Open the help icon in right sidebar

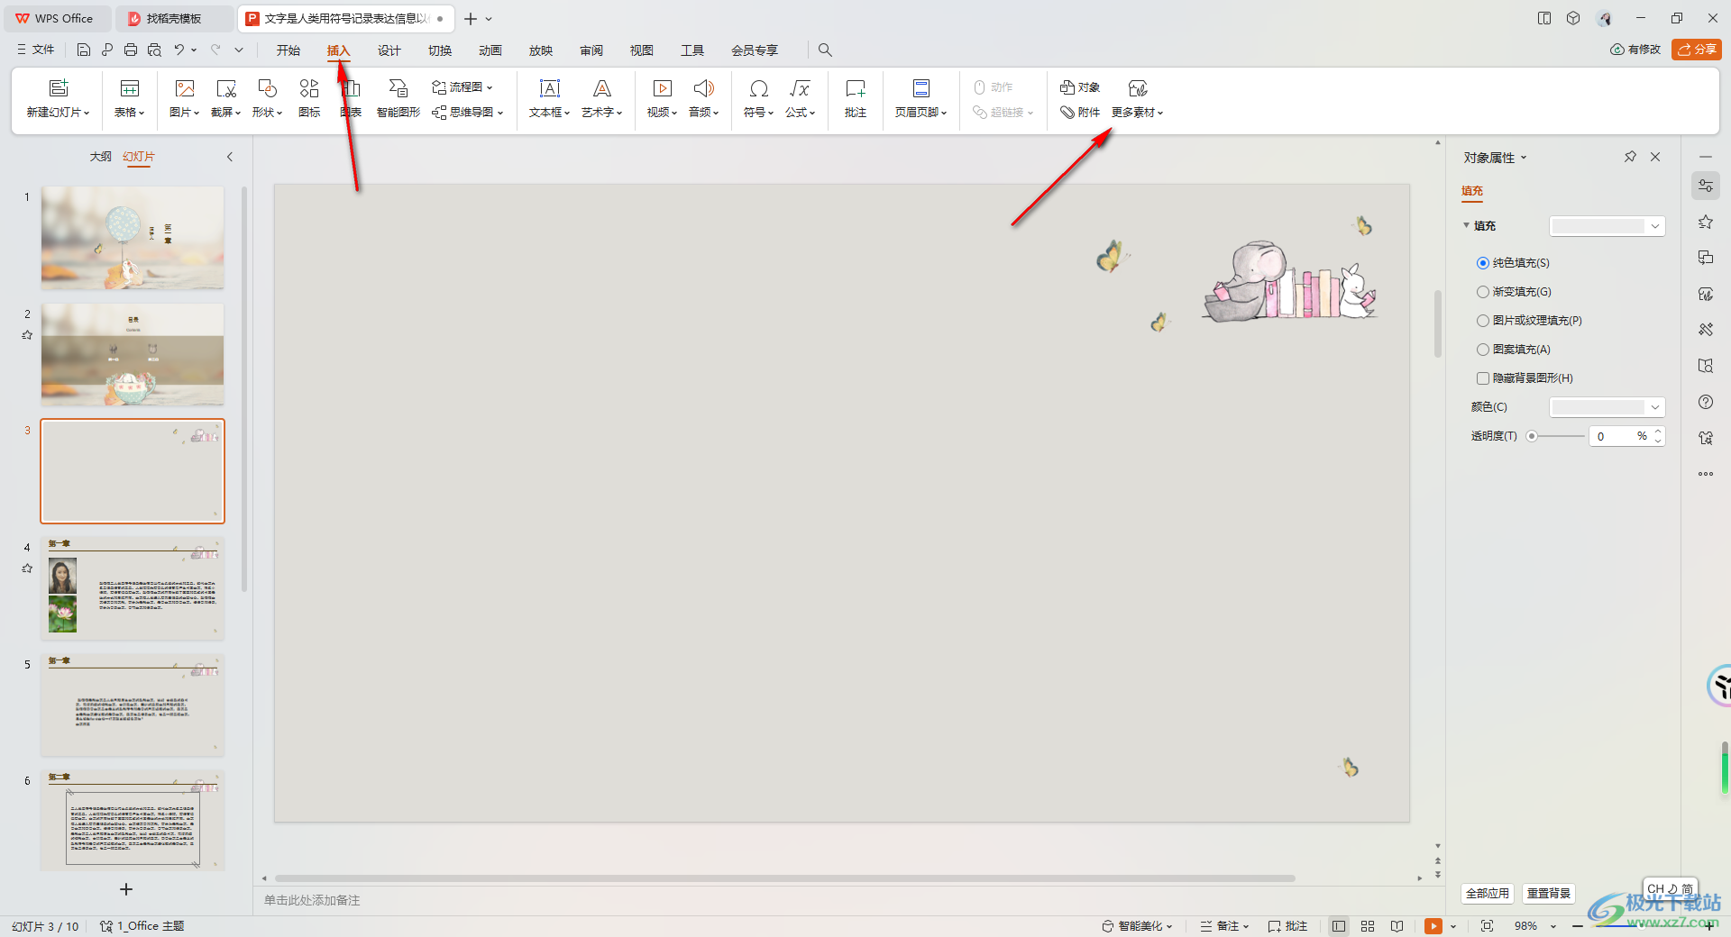click(x=1706, y=402)
